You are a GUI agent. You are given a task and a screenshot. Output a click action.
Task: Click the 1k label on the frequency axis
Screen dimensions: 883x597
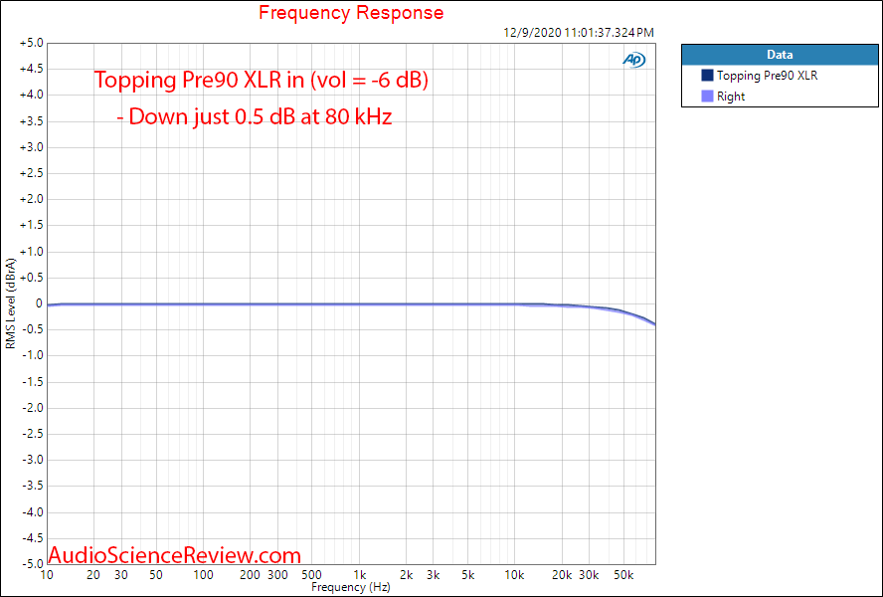coord(360,575)
